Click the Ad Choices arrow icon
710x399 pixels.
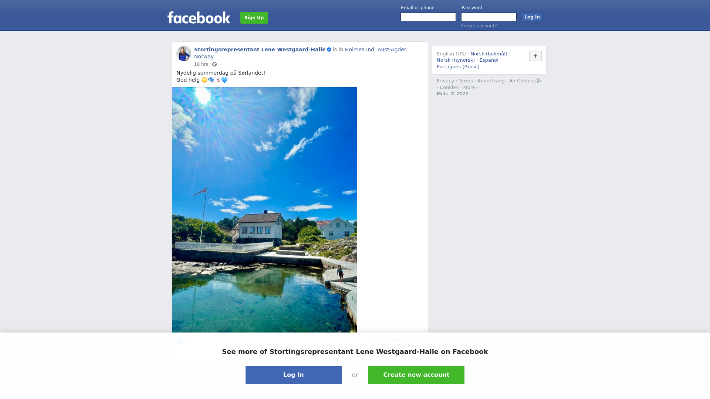539,81
